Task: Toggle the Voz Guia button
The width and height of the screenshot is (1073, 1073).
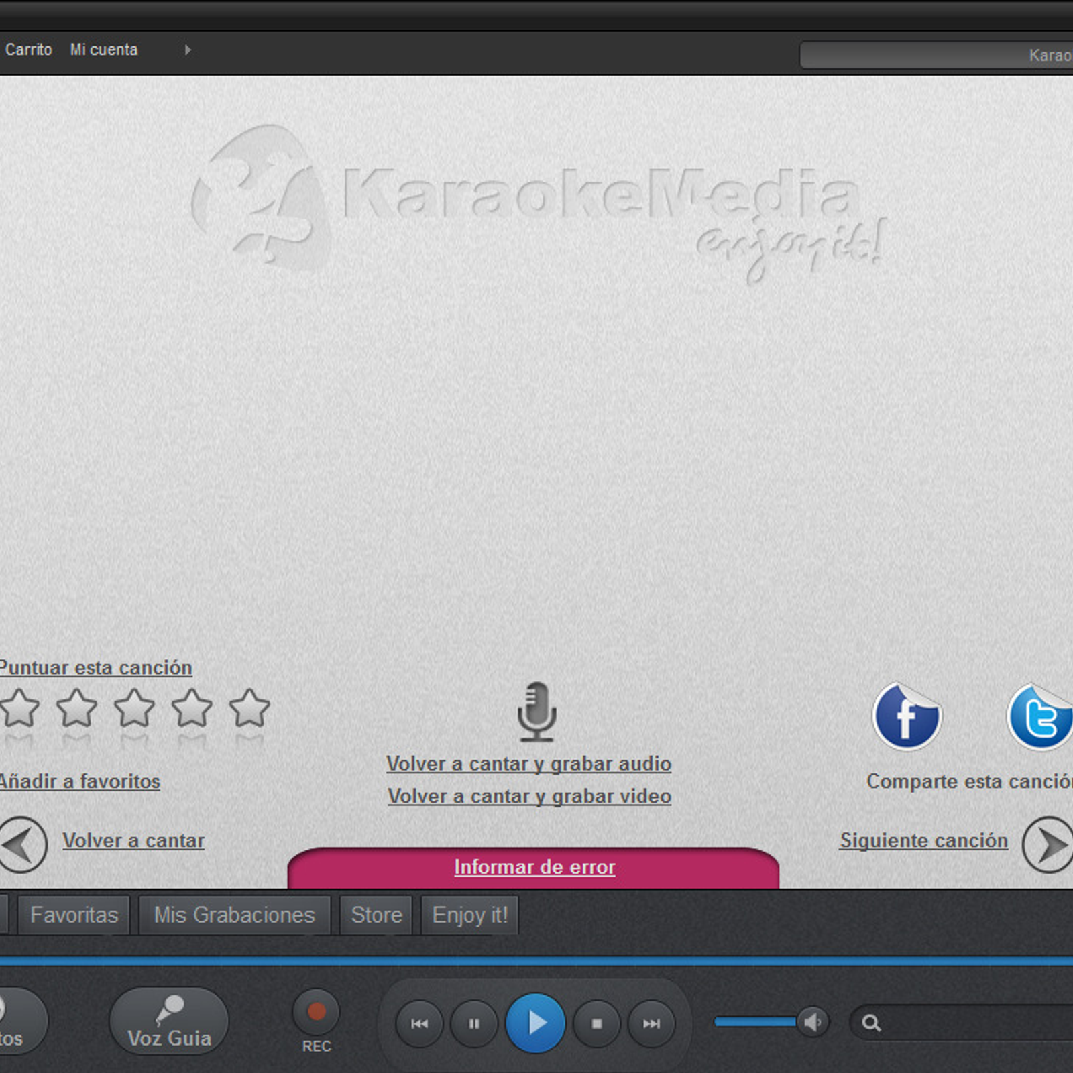Action: [x=169, y=1021]
